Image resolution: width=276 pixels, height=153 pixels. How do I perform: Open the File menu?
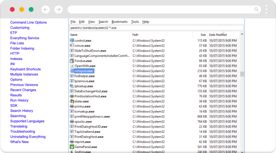coord(73,22)
